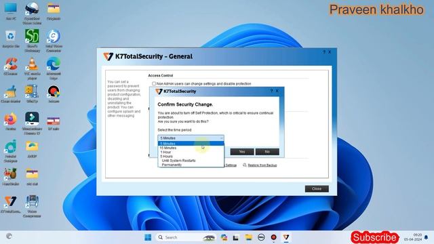
Task: Launch HandBrake pineapple desktop icon
Action: point(11,176)
